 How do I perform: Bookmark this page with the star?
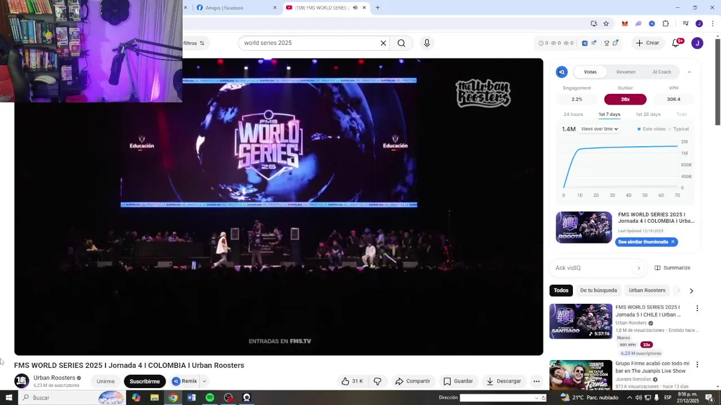tap(606, 24)
